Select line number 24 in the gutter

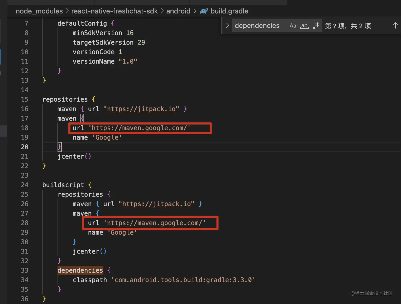point(25,185)
